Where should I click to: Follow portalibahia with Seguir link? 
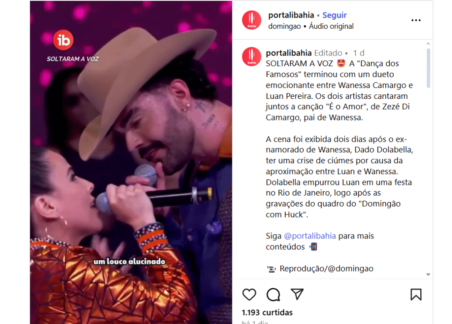point(335,15)
